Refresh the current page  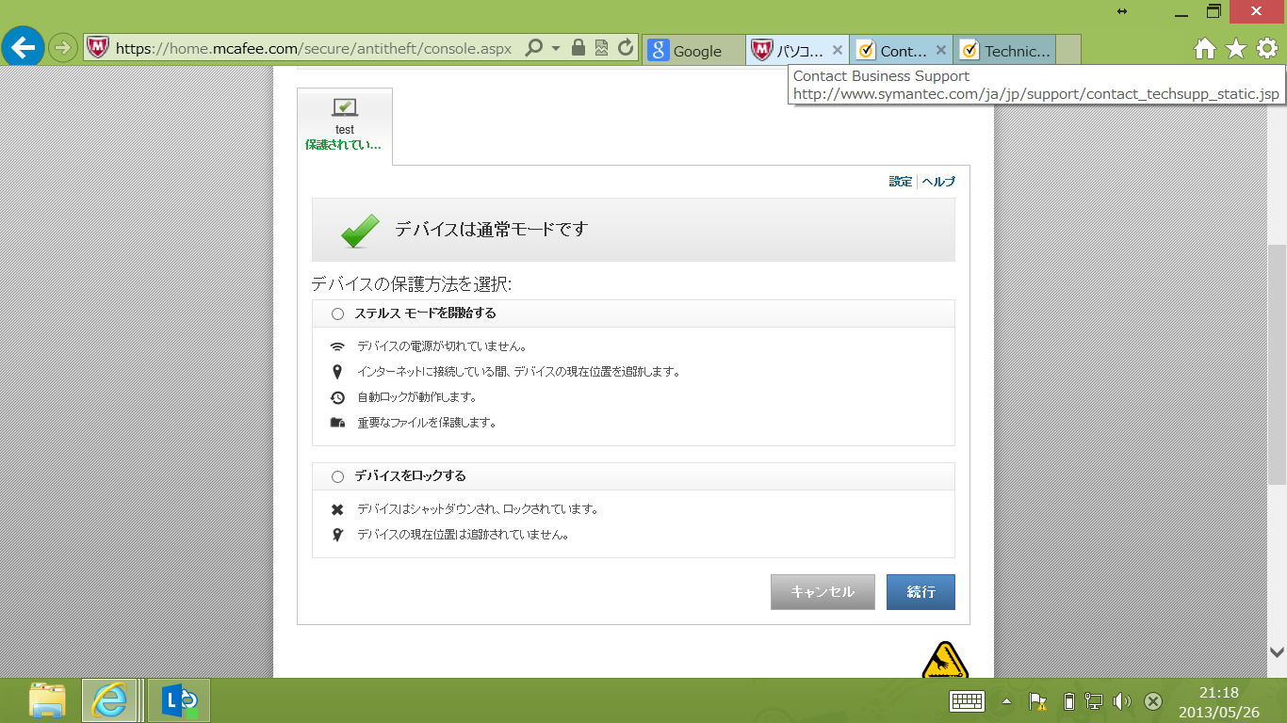[626, 47]
